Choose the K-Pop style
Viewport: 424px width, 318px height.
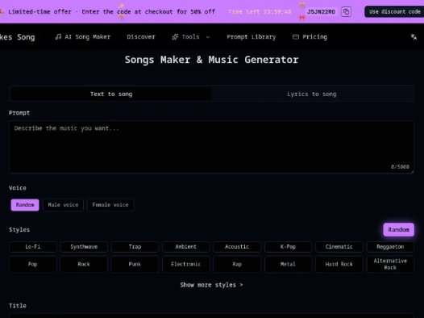288,246
